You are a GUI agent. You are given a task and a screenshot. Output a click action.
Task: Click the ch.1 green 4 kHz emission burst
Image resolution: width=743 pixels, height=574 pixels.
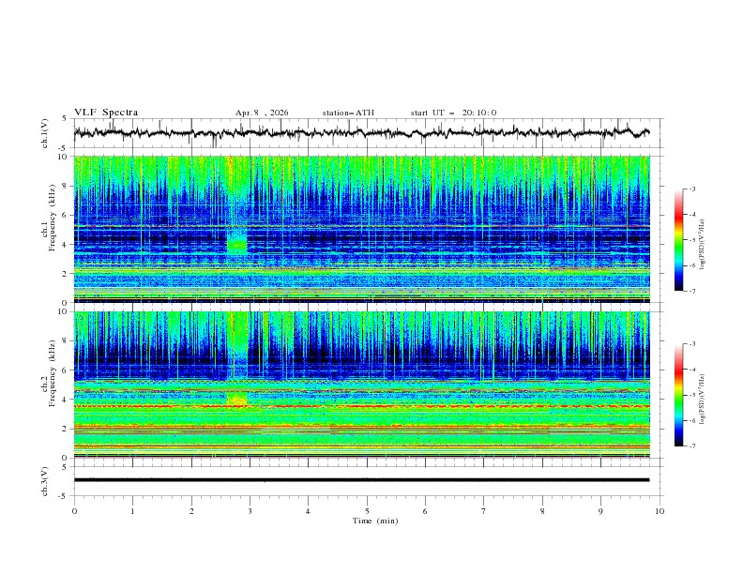pos(237,242)
